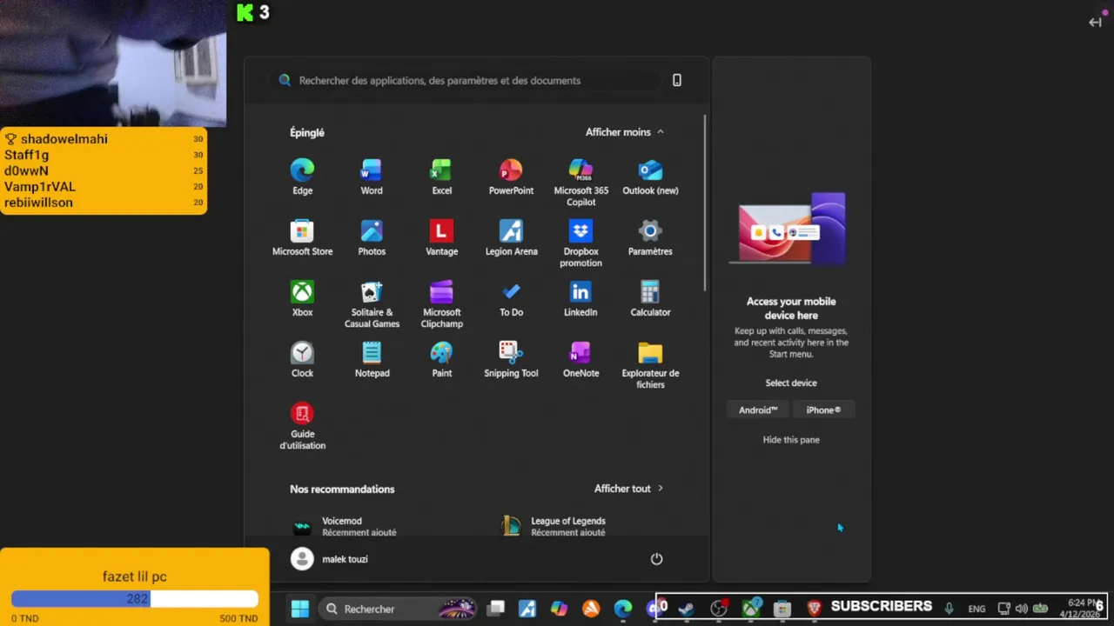1114x626 pixels.
Task: Click the Start menu search field
Action: click(x=464, y=80)
